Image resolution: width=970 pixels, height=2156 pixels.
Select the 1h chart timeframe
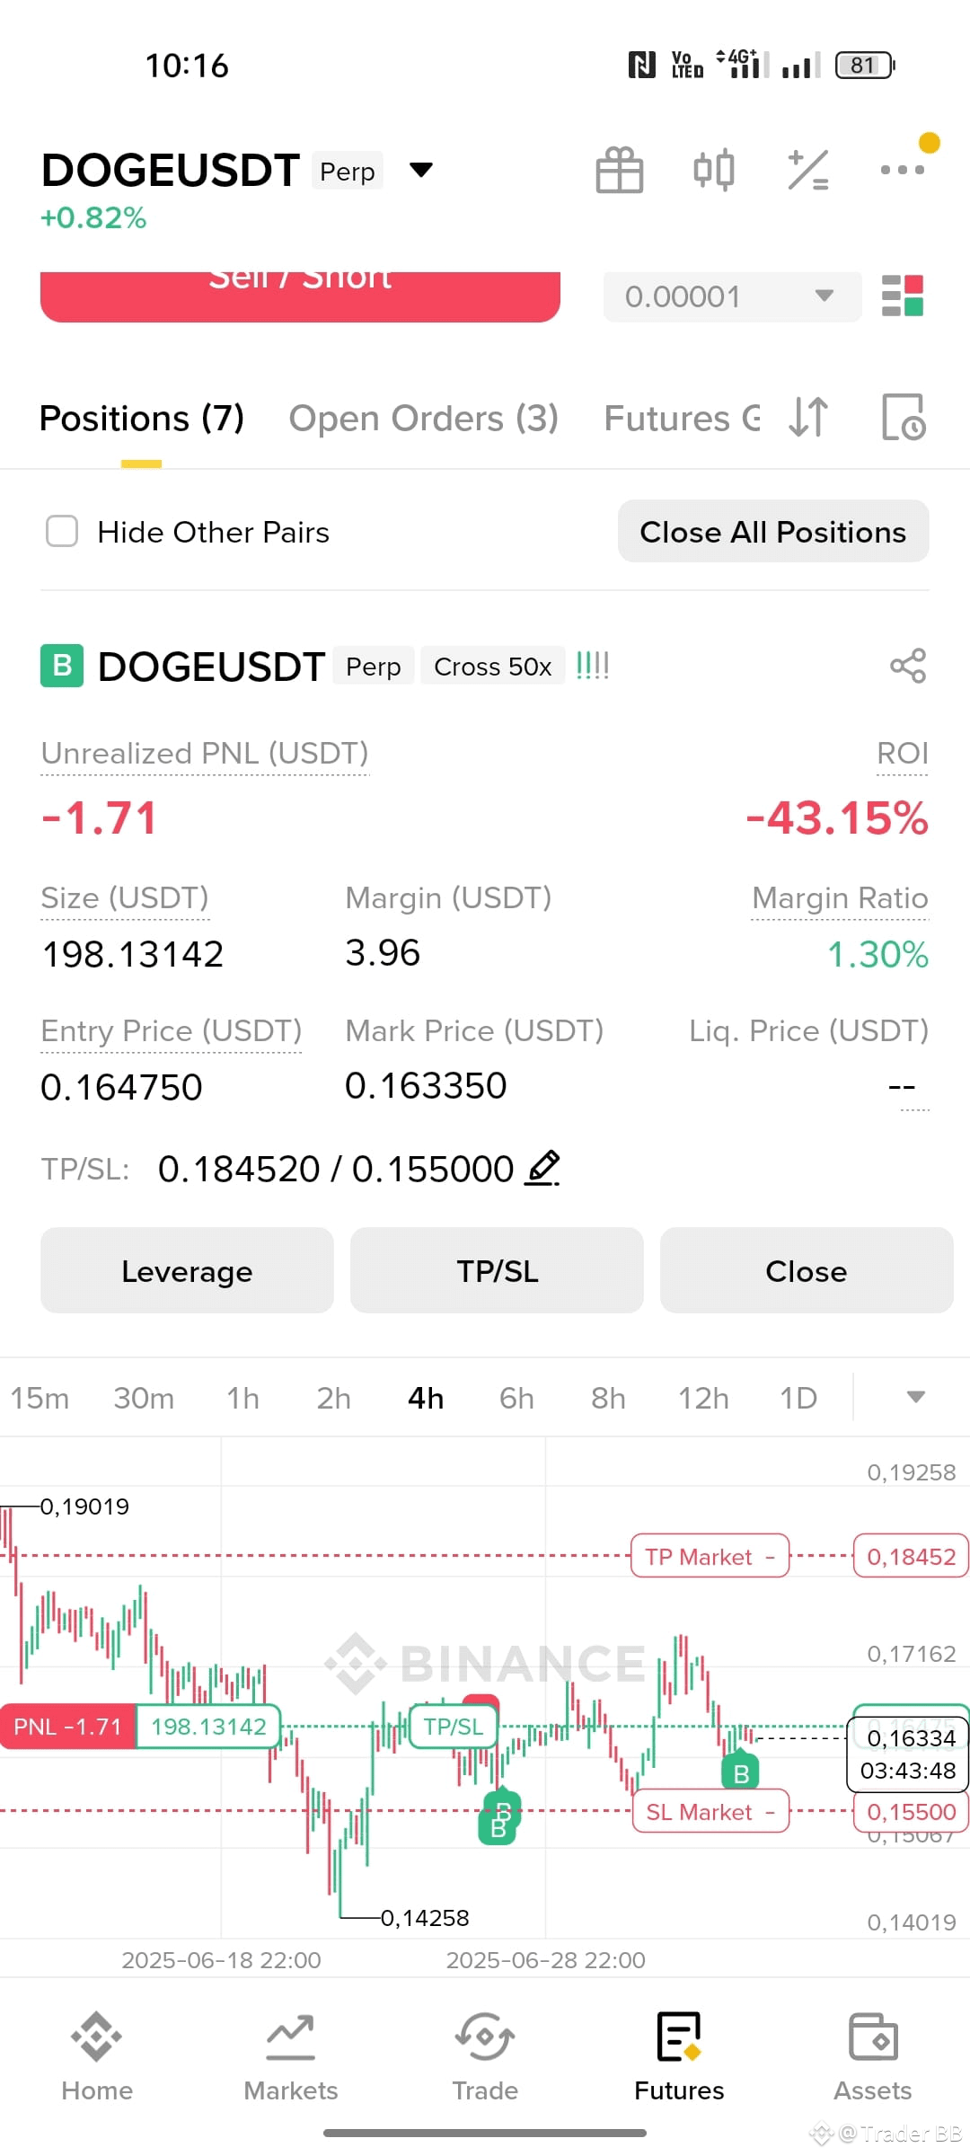[242, 1398]
